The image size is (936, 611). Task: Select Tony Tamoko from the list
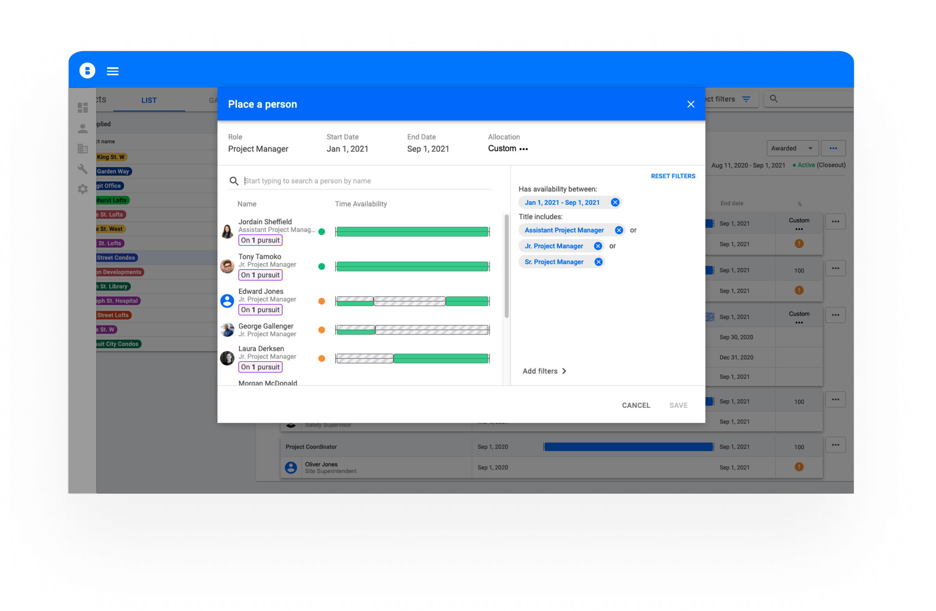(260, 257)
